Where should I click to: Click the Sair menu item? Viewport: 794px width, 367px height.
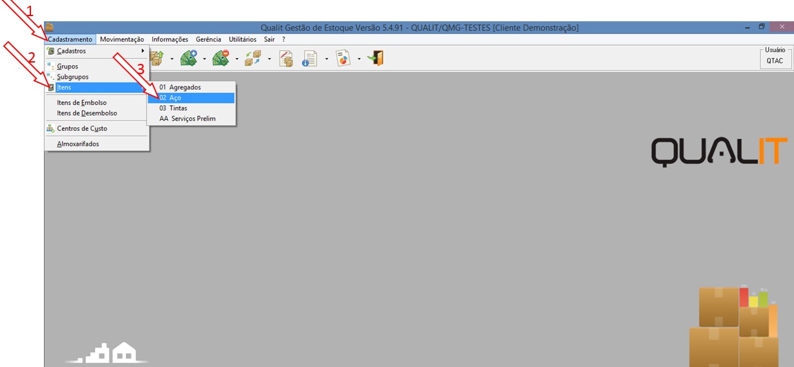pyautogui.click(x=269, y=39)
